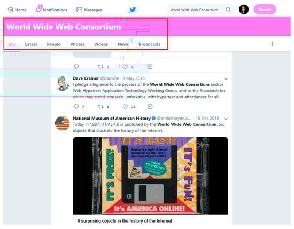Switch to the Latest tab
The width and height of the screenshot is (294, 229).
tap(31, 44)
